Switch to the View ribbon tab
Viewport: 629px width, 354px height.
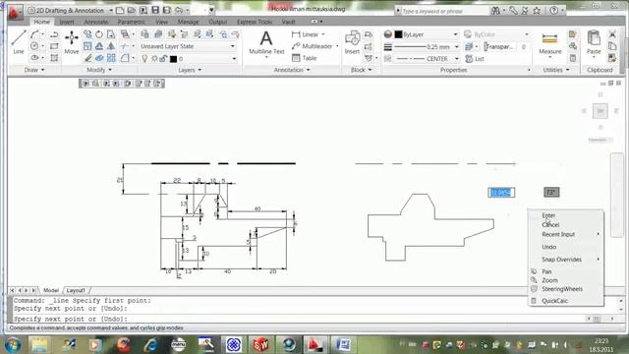point(161,22)
